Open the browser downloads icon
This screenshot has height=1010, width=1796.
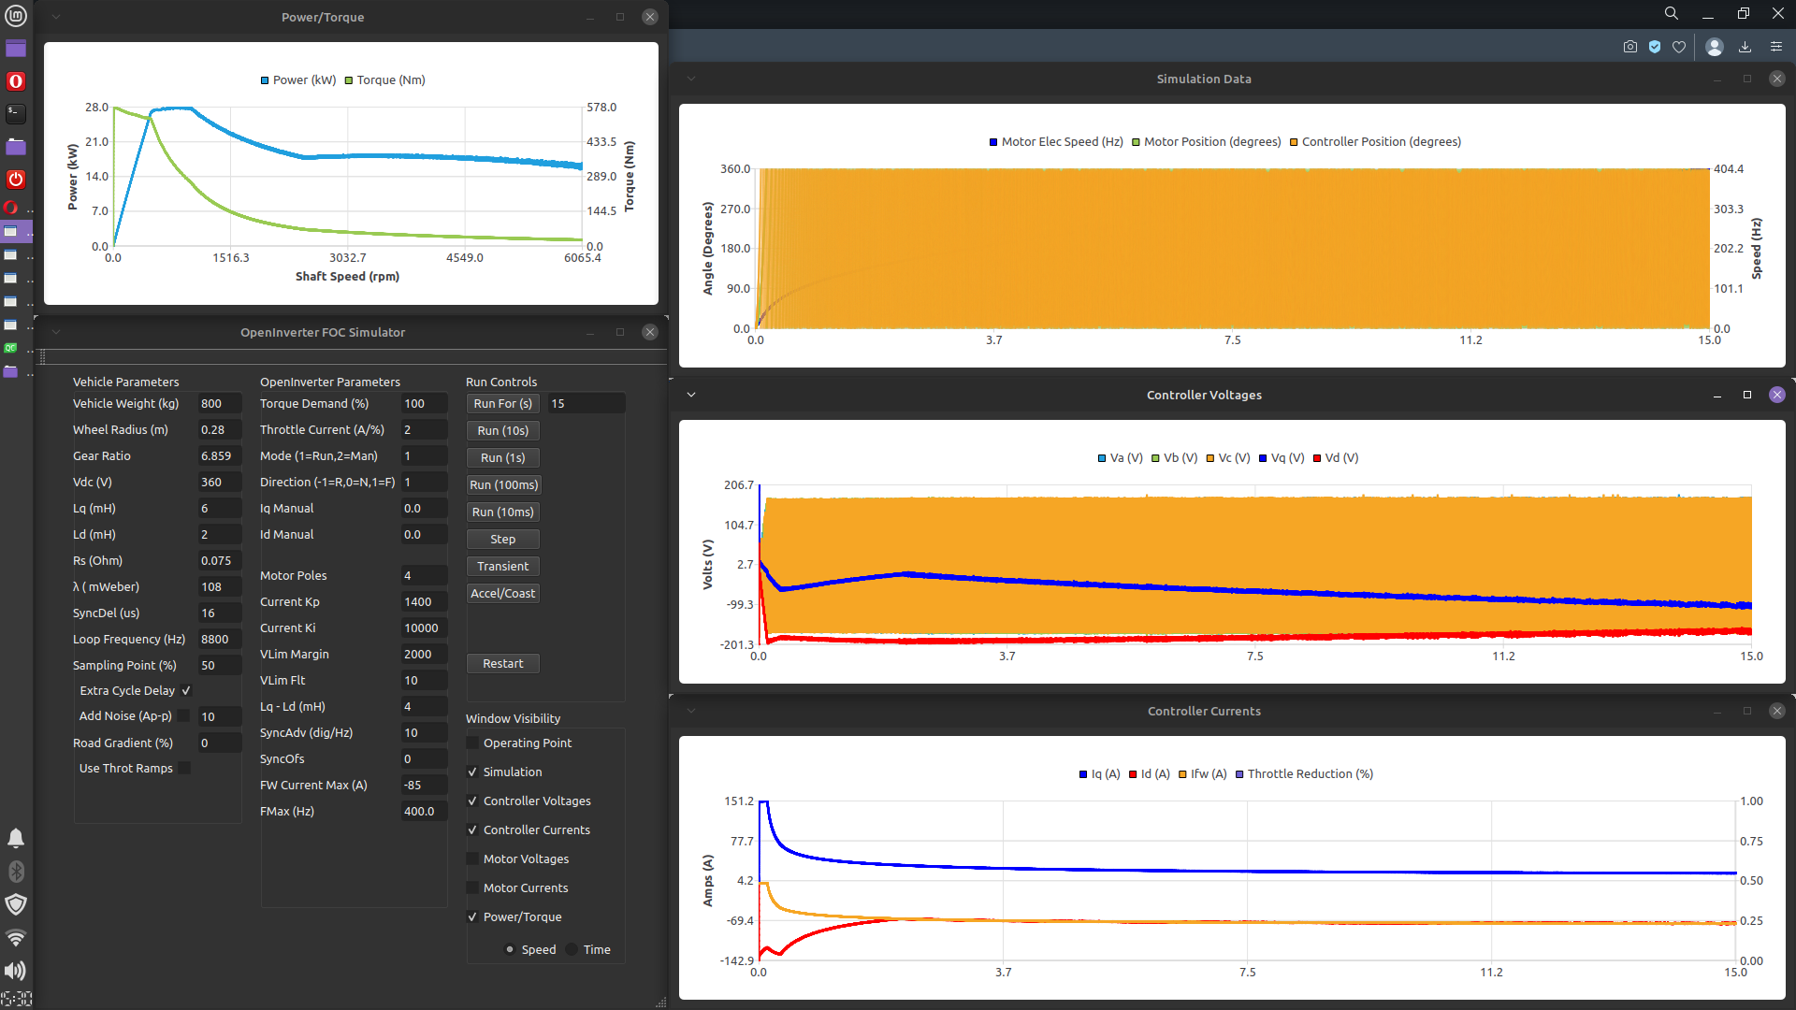coord(1745,47)
